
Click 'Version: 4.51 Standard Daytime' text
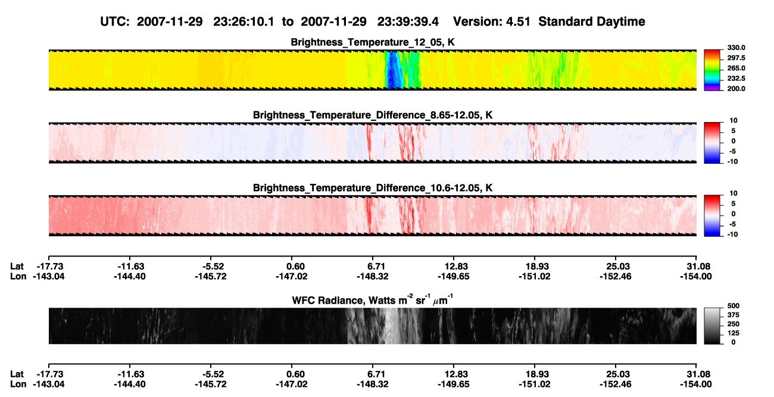(x=549, y=22)
